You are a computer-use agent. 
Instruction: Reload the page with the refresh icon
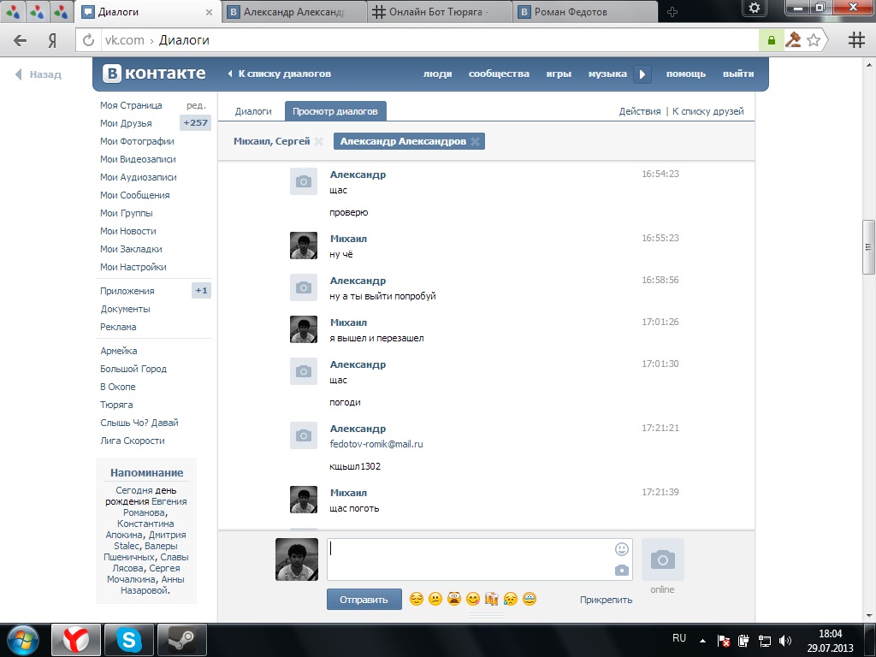click(88, 40)
